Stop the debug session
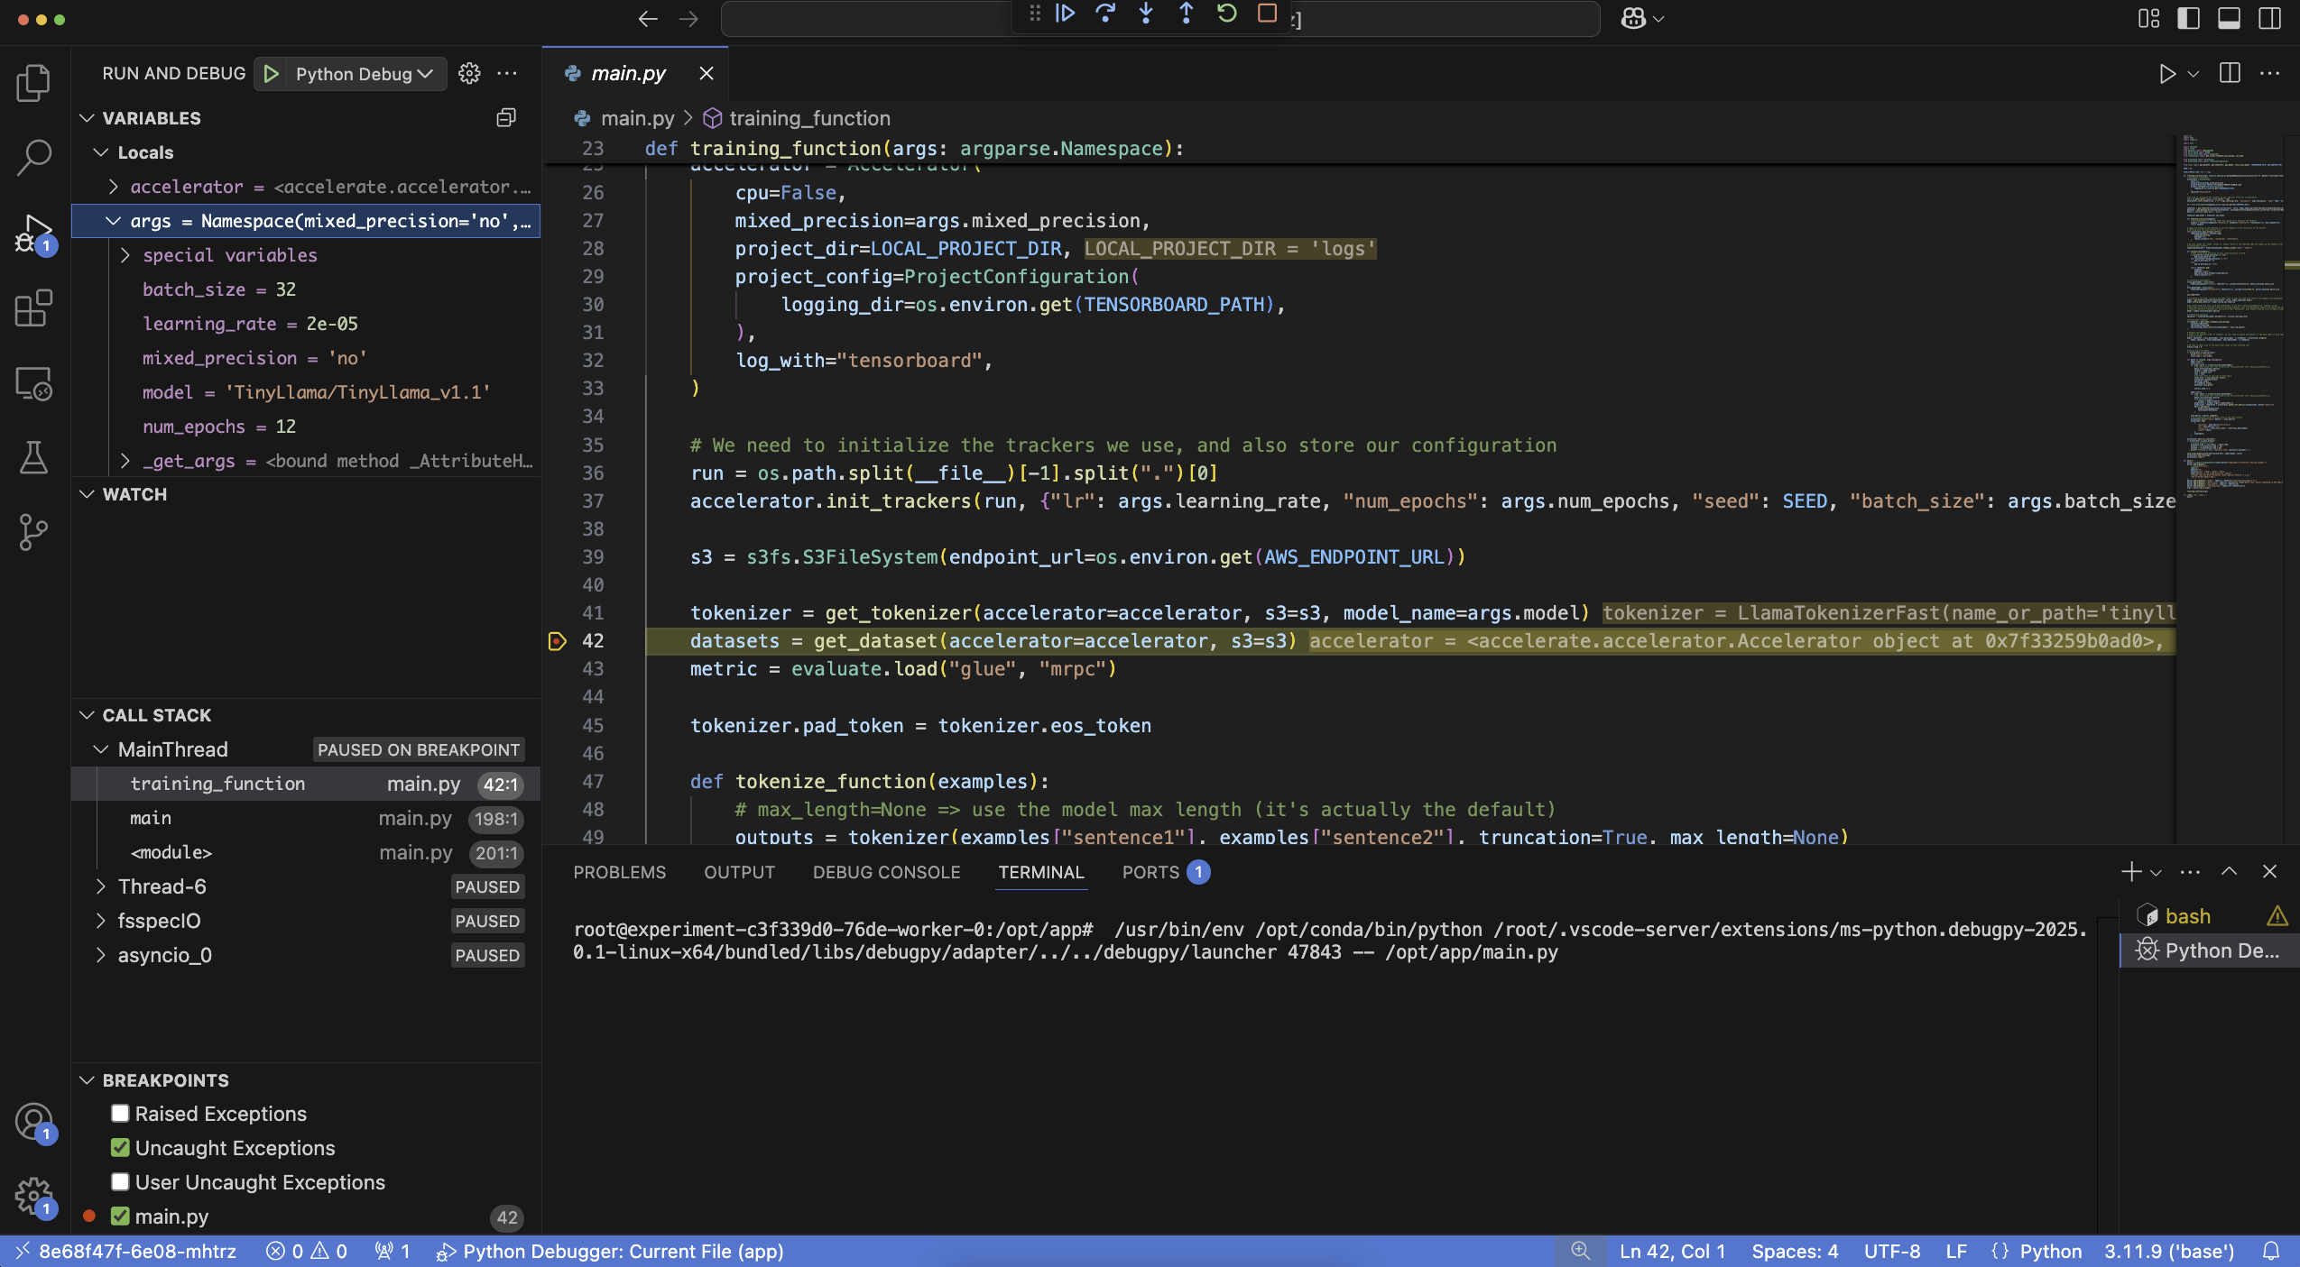The image size is (2300, 1267). pos(1267,14)
